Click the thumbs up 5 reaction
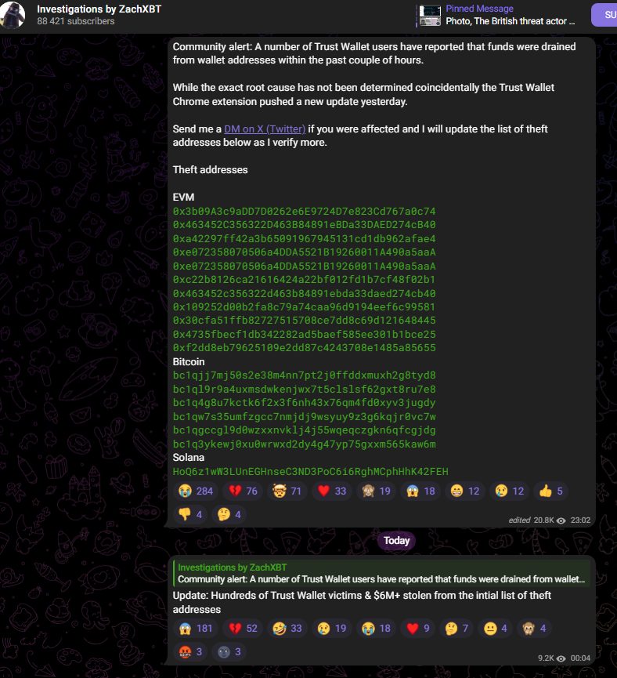The width and height of the screenshot is (617, 678). [550, 491]
